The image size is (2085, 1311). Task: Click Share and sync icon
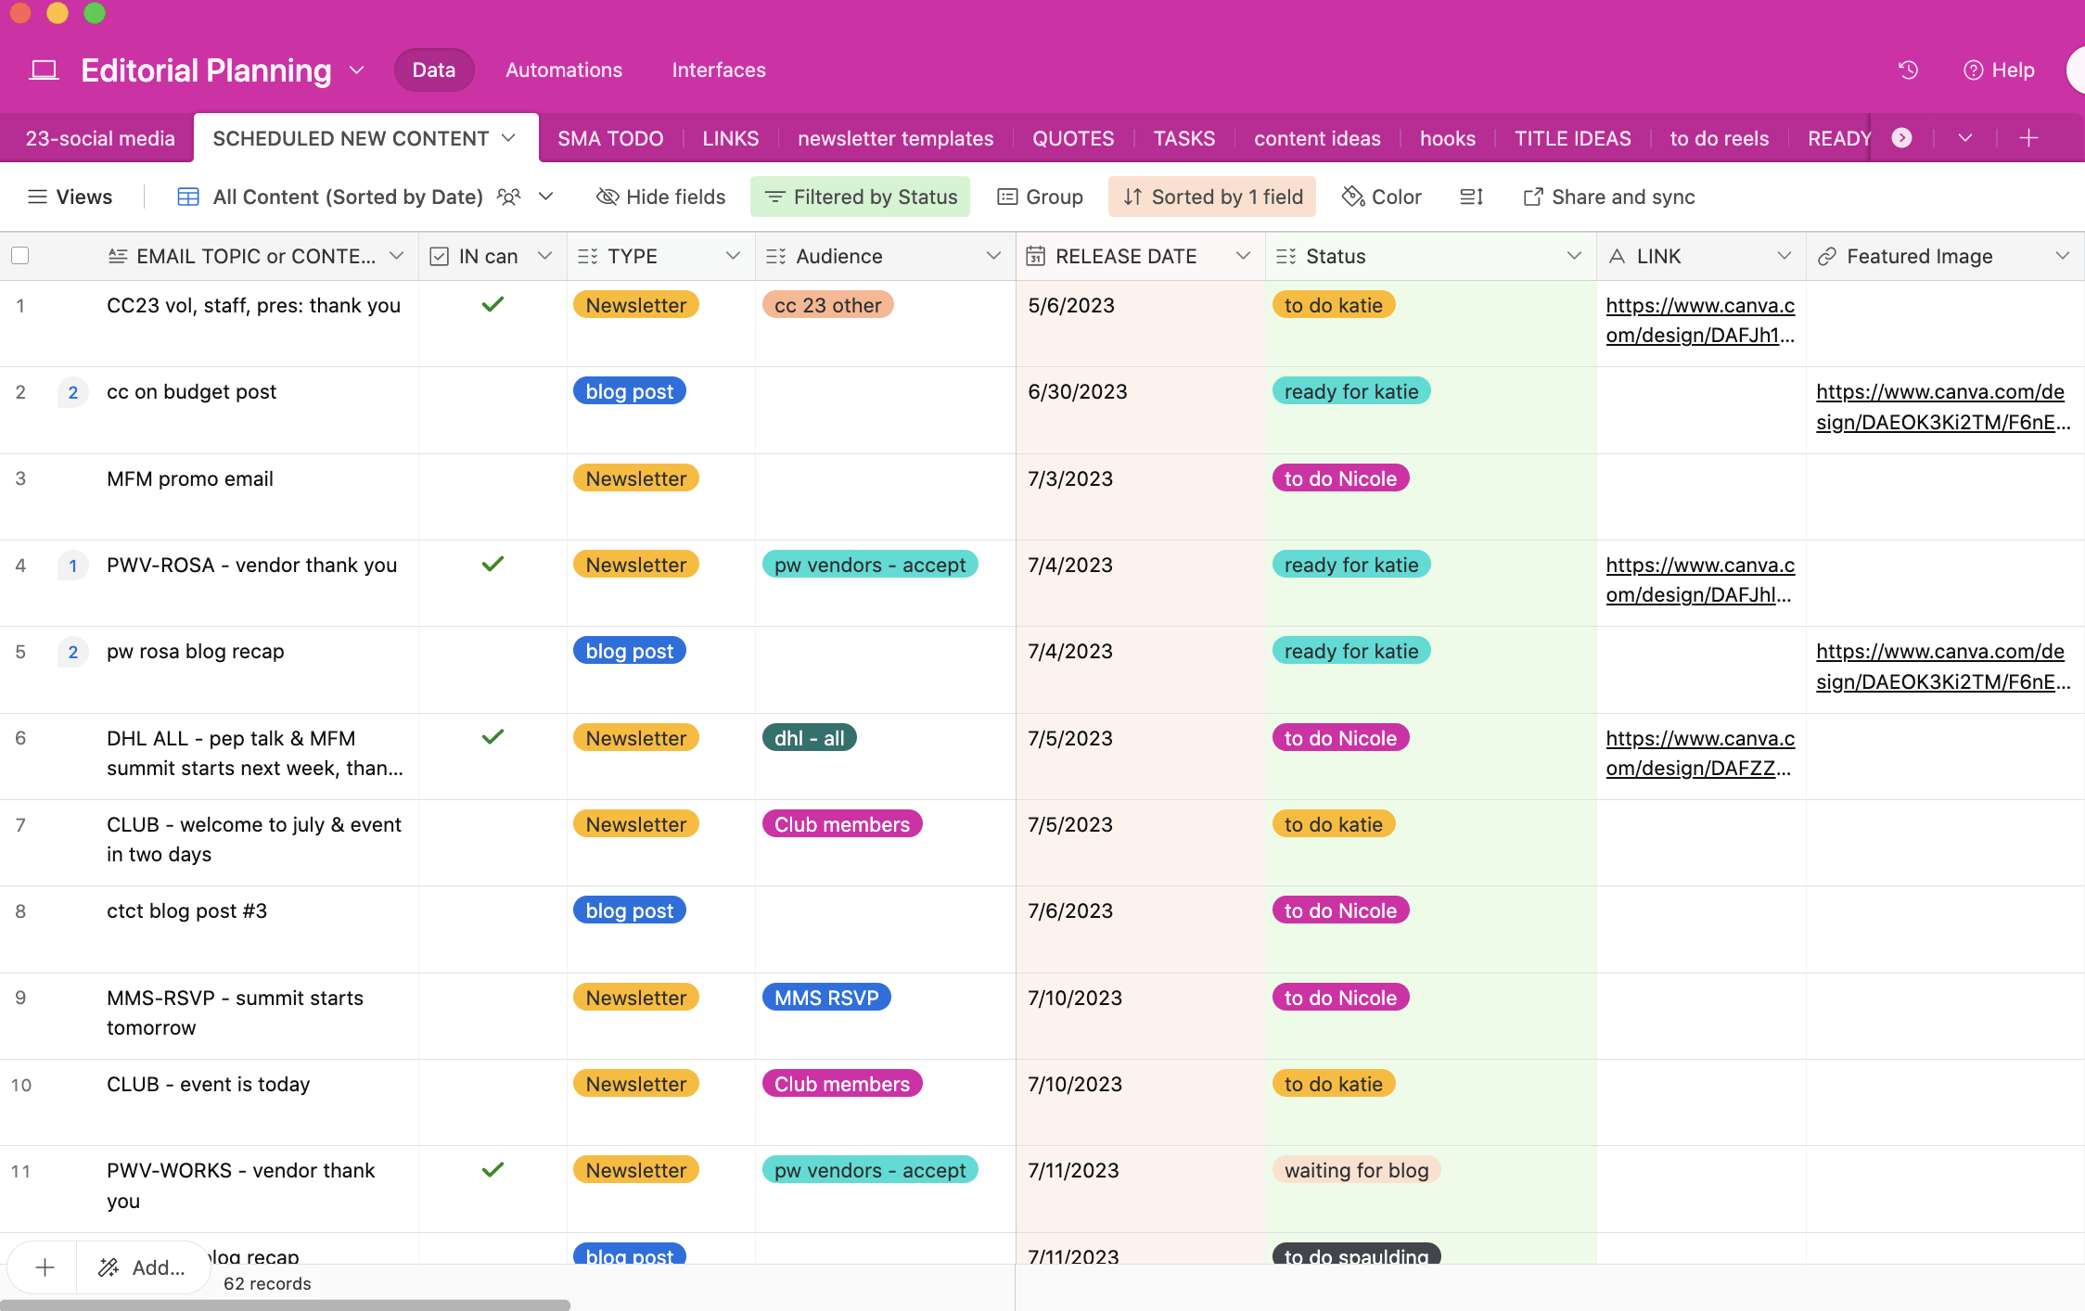point(1533,197)
